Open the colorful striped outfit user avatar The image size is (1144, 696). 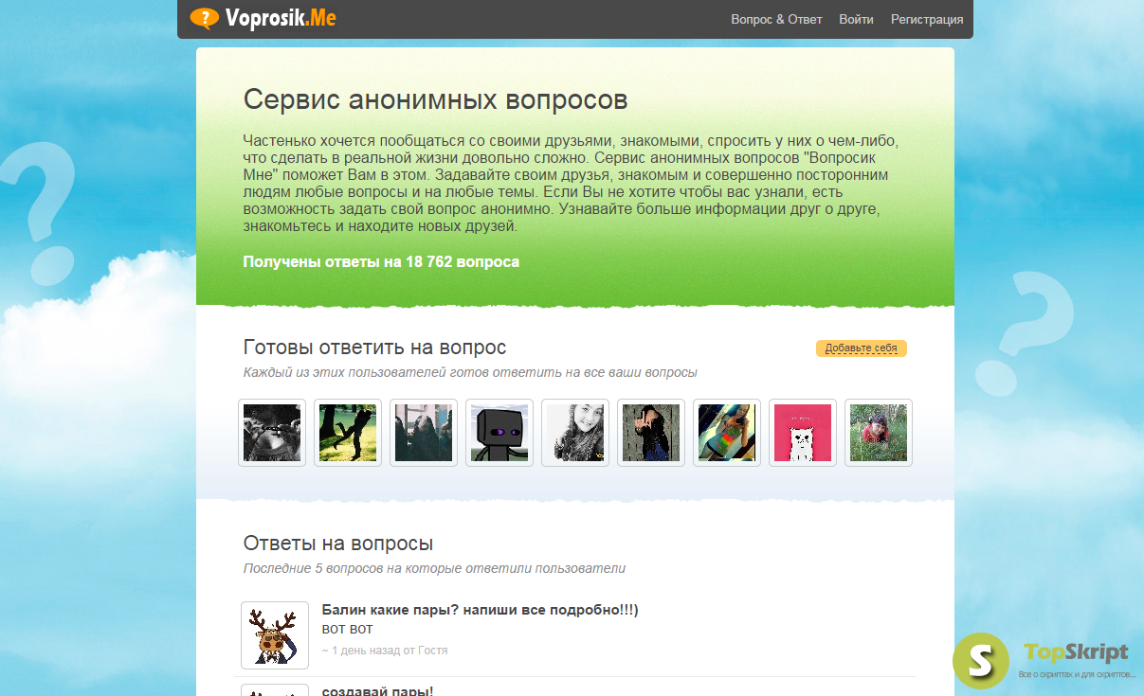(727, 433)
